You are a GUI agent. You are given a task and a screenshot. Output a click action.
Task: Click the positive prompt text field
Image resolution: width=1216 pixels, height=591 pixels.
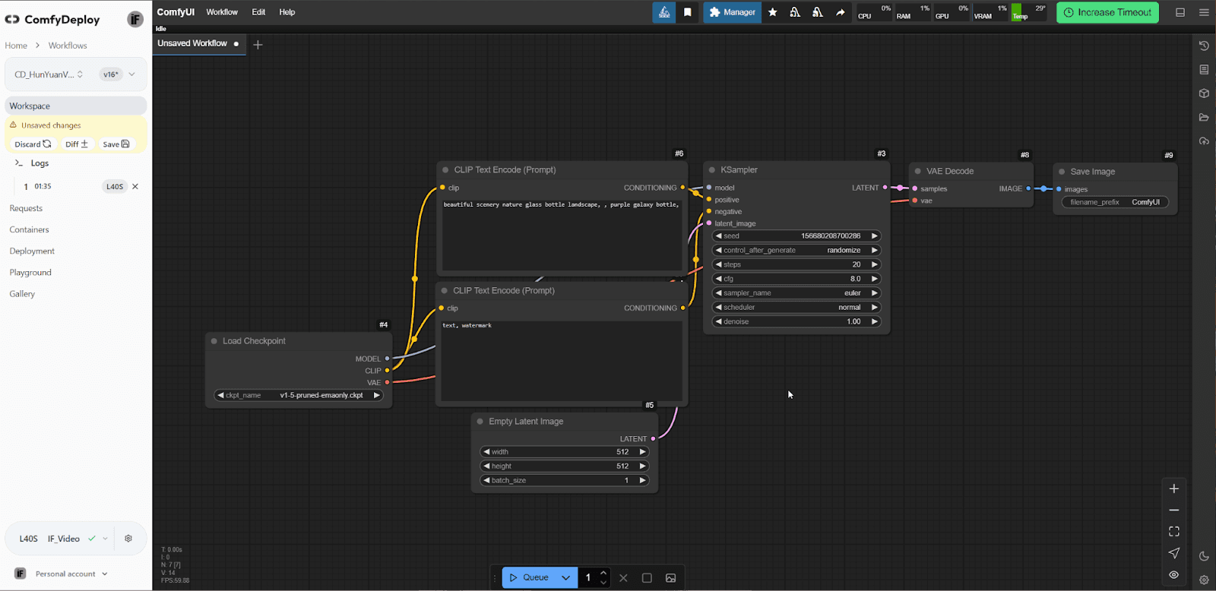562,234
